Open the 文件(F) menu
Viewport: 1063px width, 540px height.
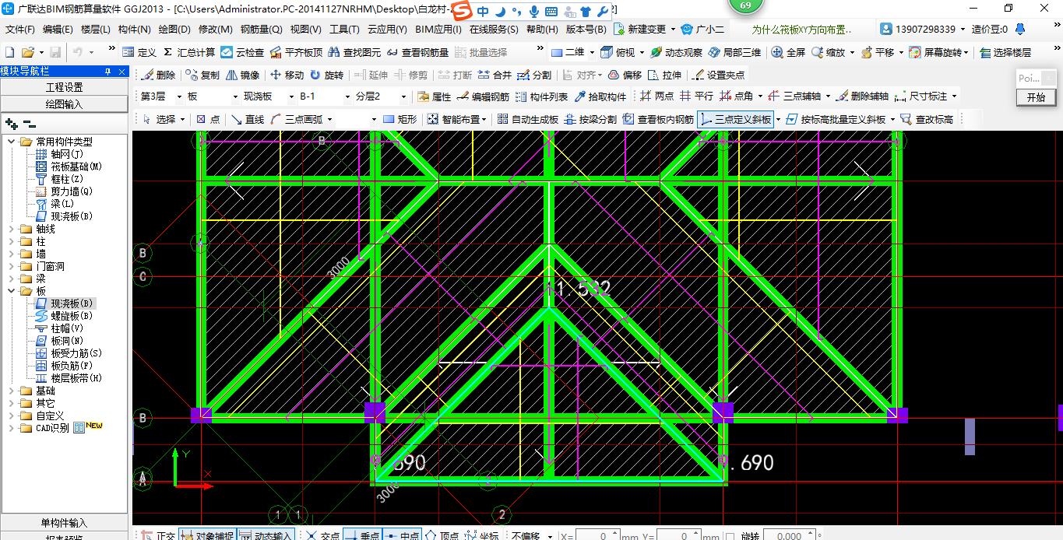(x=20, y=30)
